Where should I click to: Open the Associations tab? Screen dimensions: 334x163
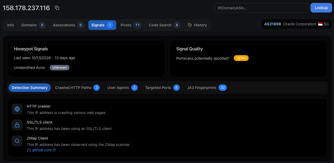click(68, 25)
